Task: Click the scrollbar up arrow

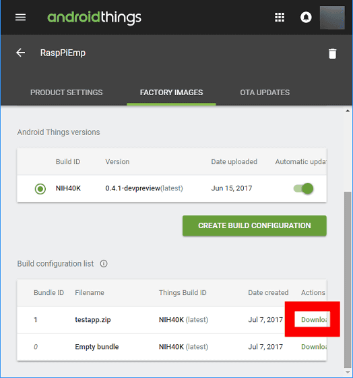Action: (348, 111)
